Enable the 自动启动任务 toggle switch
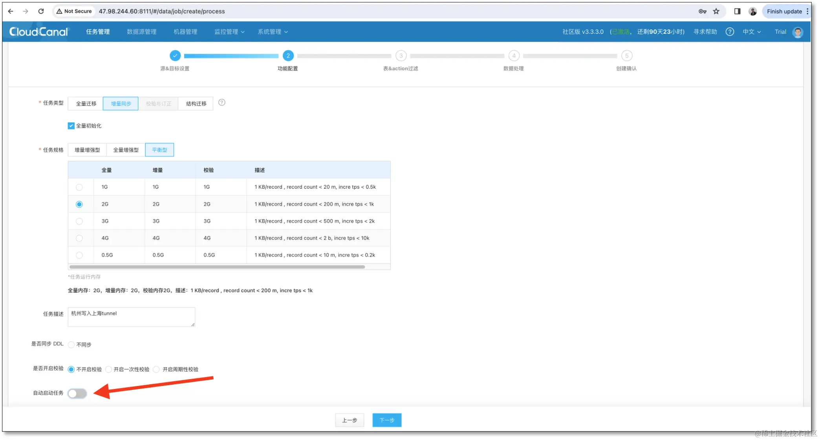Viewport: 820px width, 440px height. click(77, 393)
